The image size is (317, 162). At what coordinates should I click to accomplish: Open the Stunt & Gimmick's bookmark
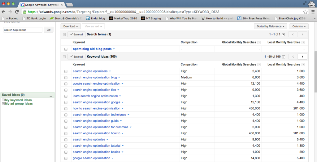tap(66, 18)
